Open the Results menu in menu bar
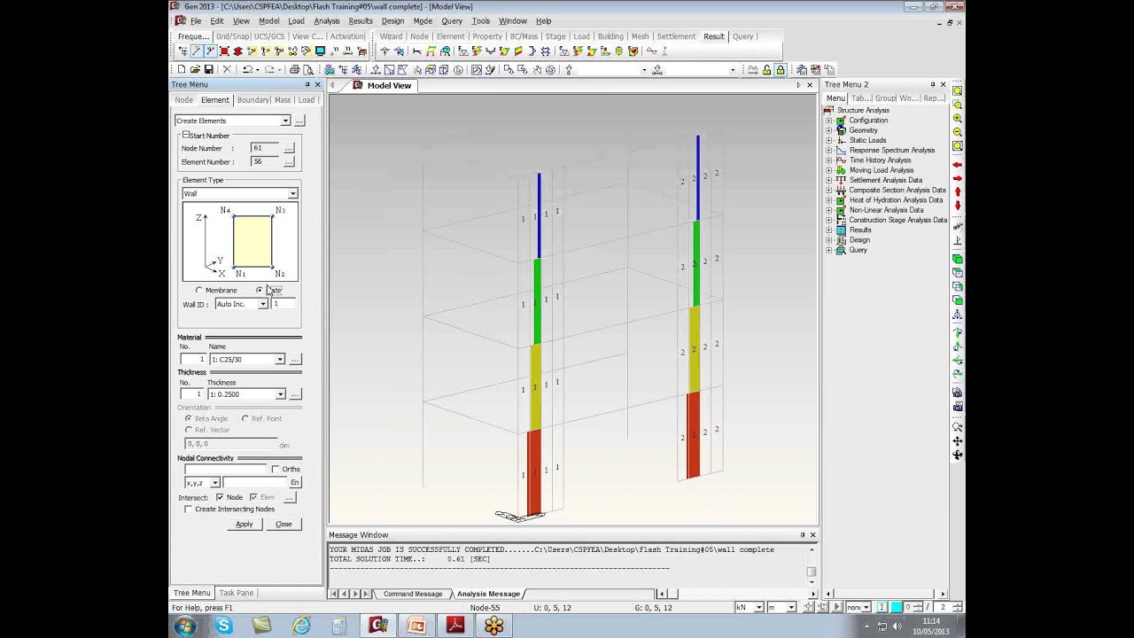 coord(361,20)
